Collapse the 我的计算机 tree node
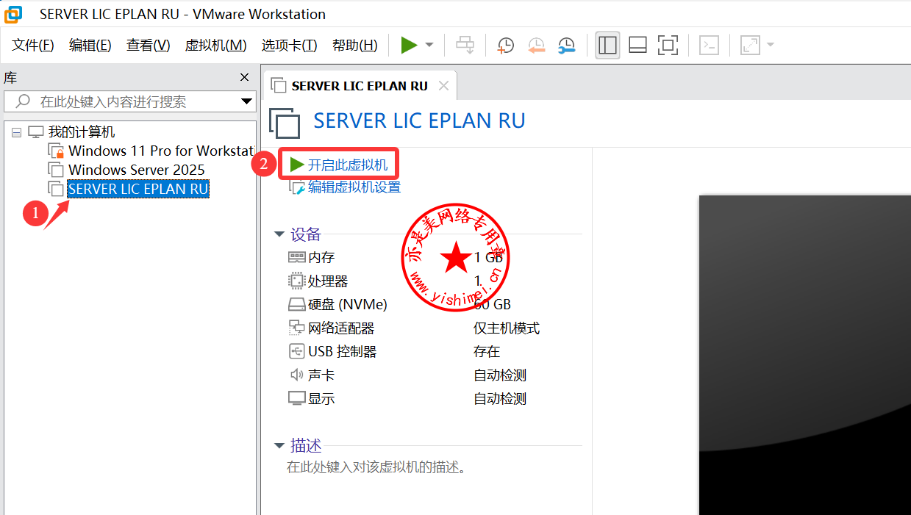The height and width of the screenshot is (515, 911). [16, 132]
